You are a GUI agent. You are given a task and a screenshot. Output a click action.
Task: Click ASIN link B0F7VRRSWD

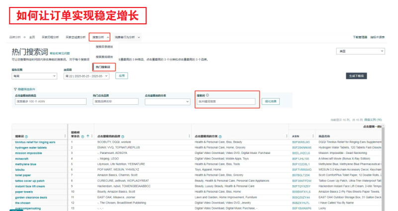pyautogui.click(x=301, y=169)
